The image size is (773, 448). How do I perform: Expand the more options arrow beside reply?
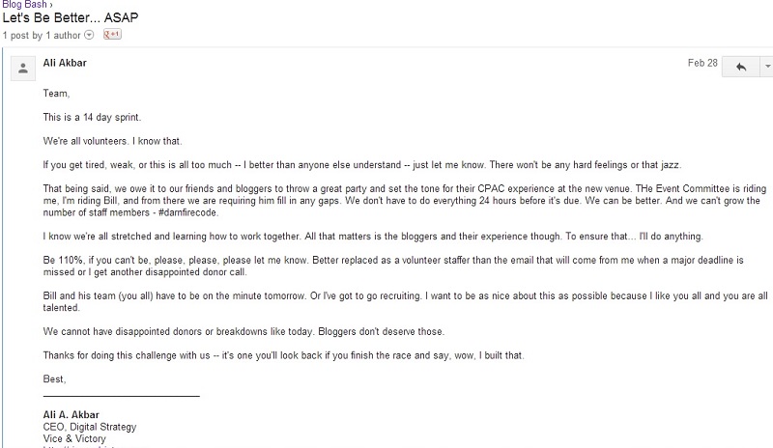pos(767,67)
